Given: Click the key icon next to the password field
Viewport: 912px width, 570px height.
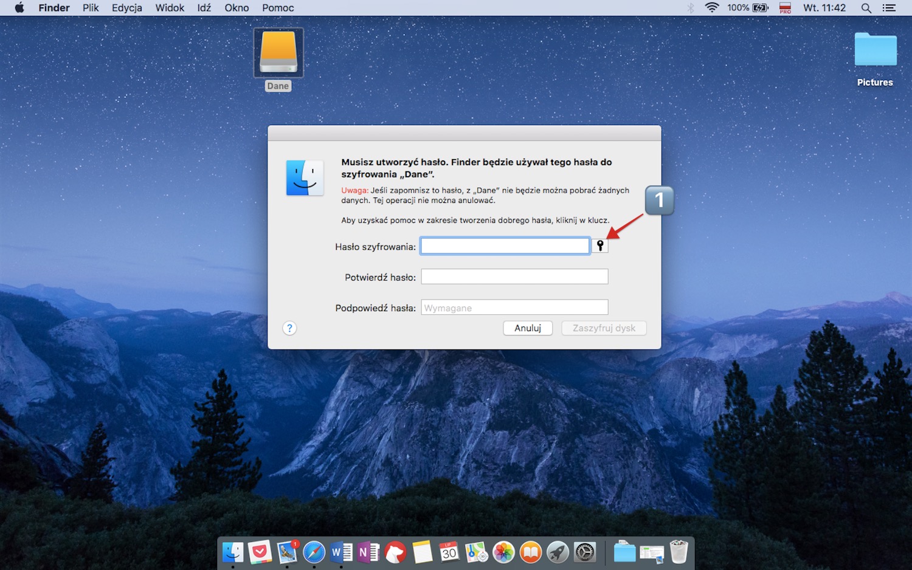Looking at the screenshot, I should (599, 245).
